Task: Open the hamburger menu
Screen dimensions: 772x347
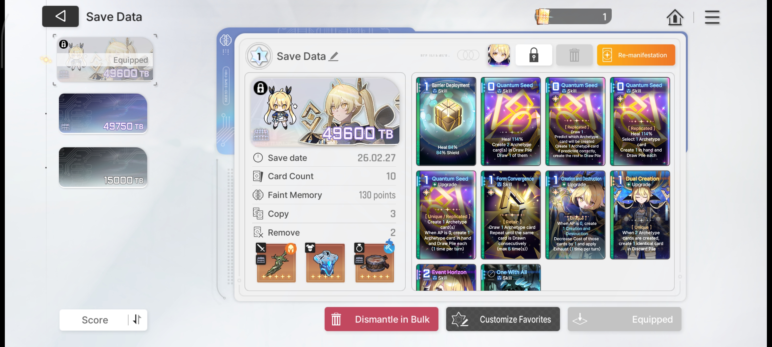Action: pos(712,17)
